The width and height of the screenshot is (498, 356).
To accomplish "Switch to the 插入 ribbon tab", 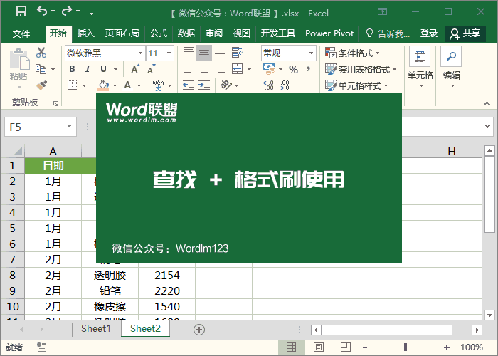I will 86,33.
